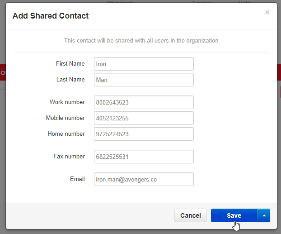Click the Mobile number label
This screenshot has width=281, height=234.
coord(65,118)
